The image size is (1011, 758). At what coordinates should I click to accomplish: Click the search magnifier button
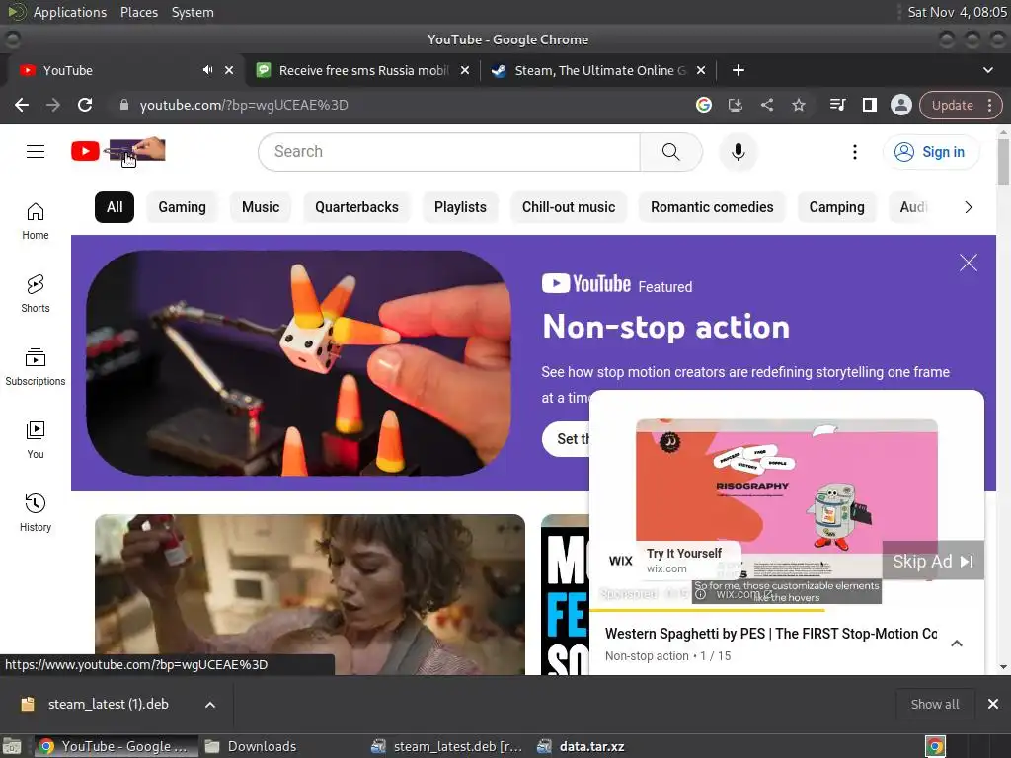click(x=670, y=152)
